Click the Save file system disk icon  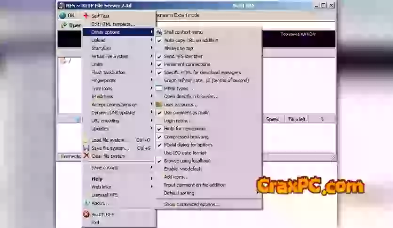[x=86, y=148]
